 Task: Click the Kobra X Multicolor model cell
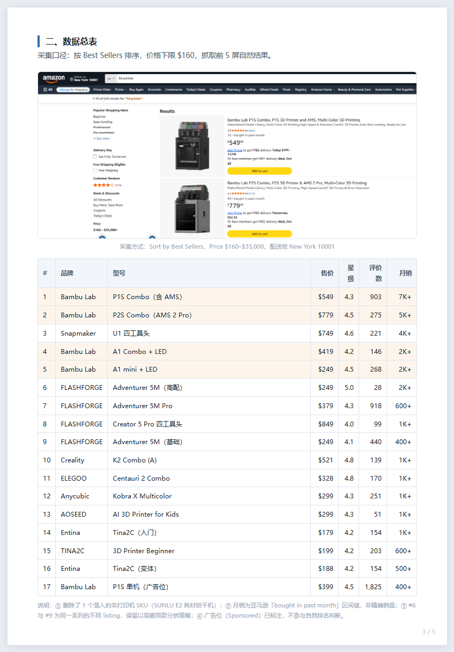click(209, 496)
